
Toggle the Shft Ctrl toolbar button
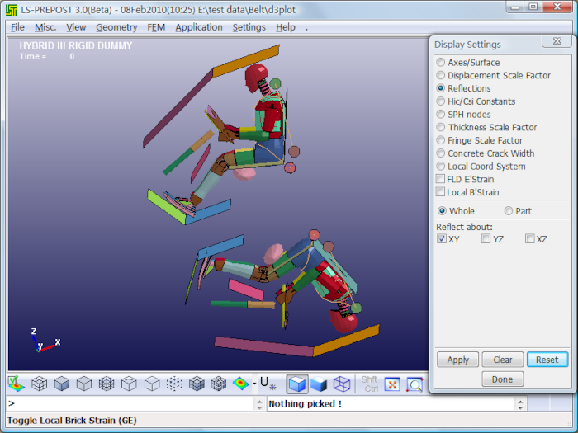coord(370,384)
